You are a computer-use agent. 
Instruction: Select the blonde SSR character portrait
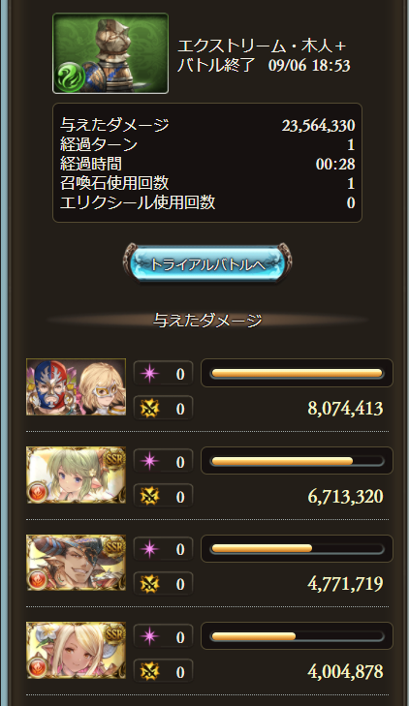point(77,651)
